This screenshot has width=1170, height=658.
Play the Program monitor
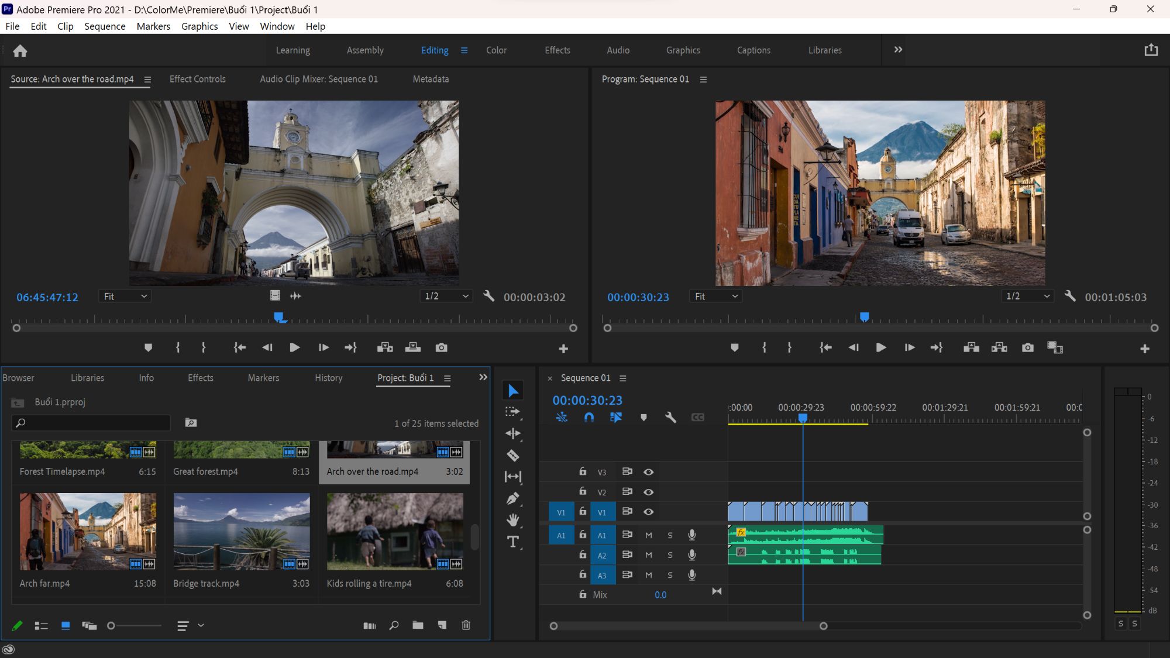880,347
